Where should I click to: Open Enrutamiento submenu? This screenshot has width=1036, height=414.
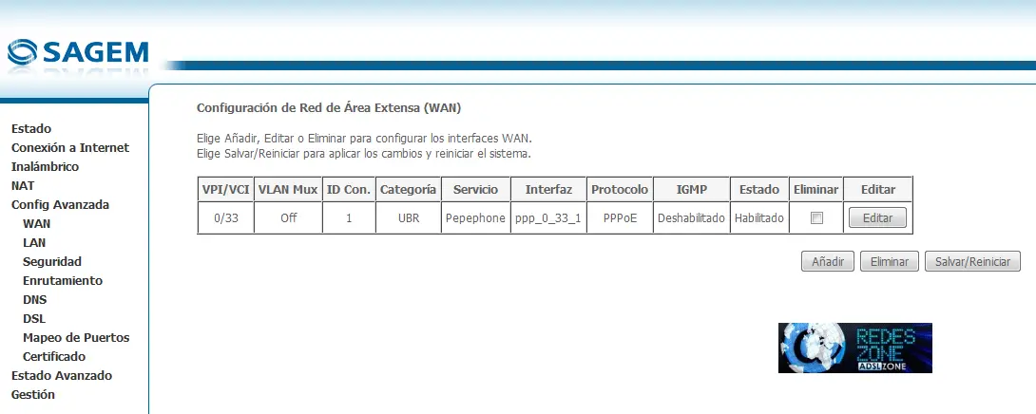[x=63, y=281]
